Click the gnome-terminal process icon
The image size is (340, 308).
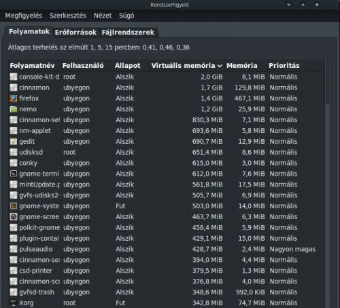pyautogui.click(x=14, y=174)
